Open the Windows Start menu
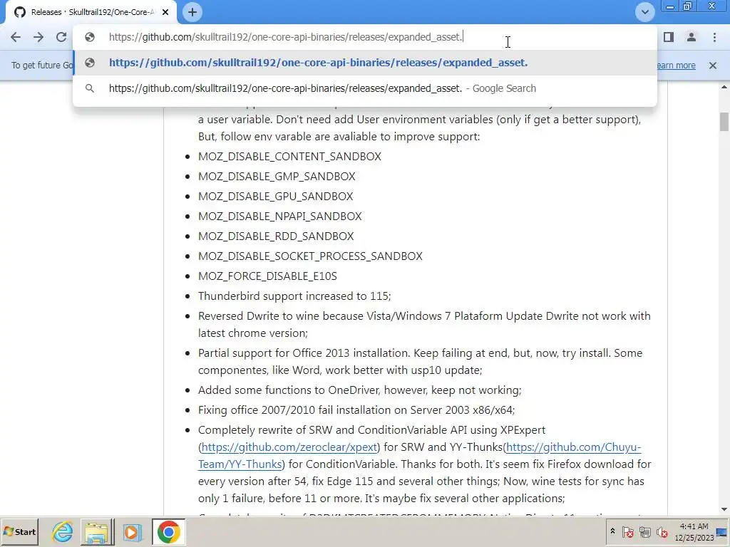730x547 pixels. tap(19, 532)
